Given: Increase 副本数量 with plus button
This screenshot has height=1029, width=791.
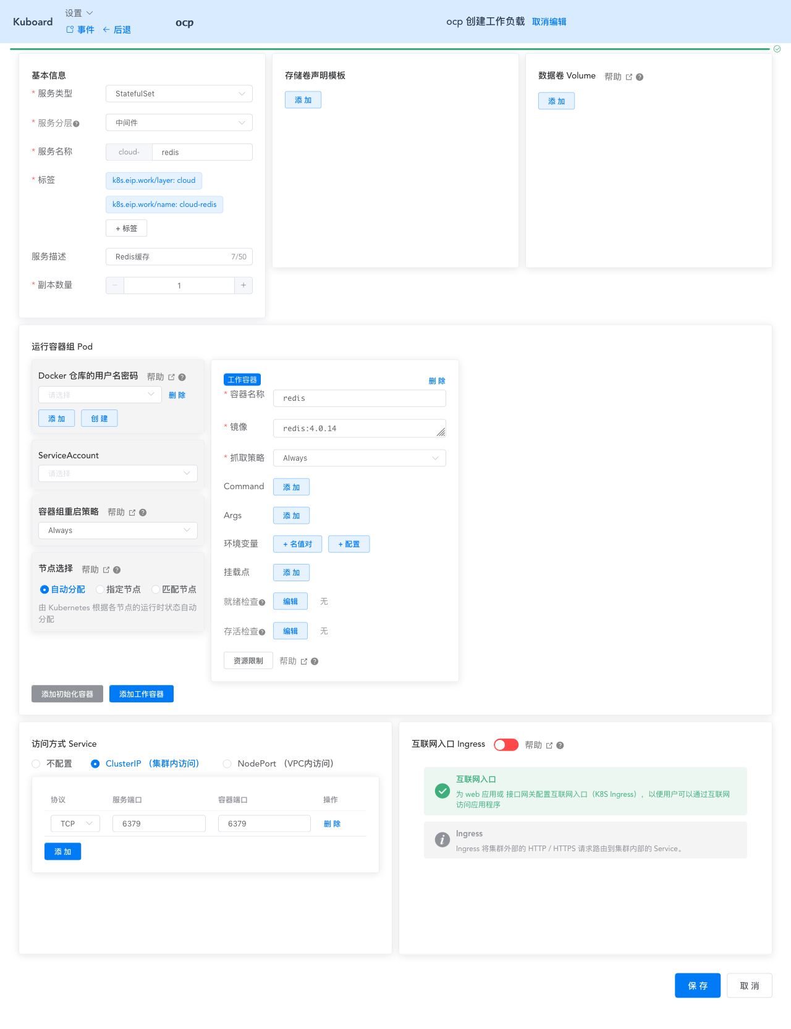Looking at the screenshot, I should click(243, 285).
